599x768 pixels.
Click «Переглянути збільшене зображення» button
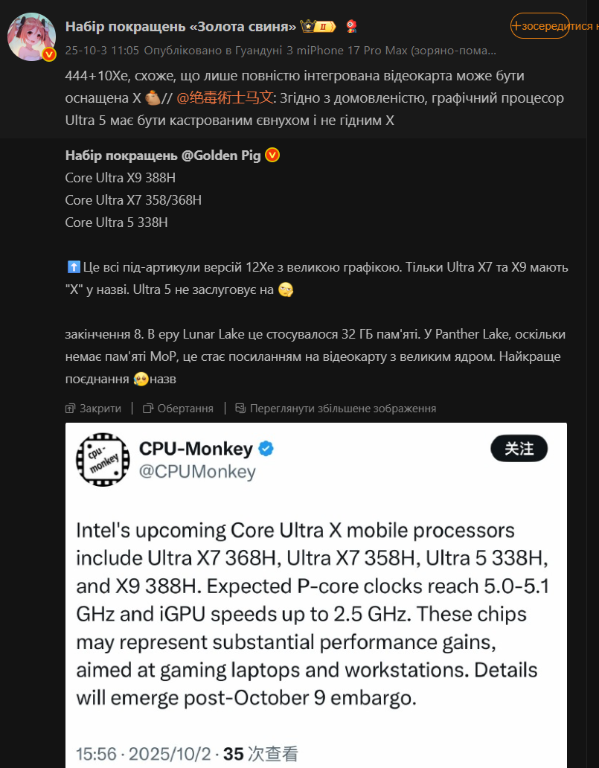[342, 409]
